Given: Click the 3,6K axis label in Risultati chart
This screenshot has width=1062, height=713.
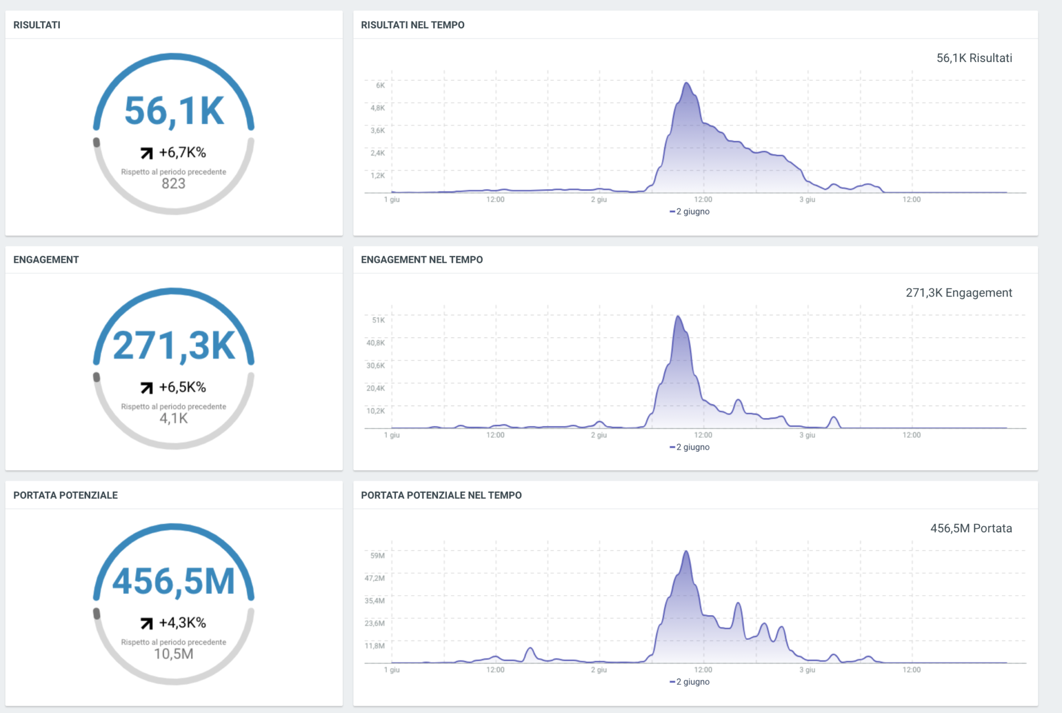Looking at the screenshot, I should click(378, 131).
